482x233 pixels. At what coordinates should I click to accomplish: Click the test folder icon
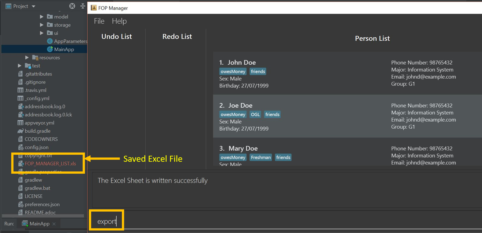point(28,66)
